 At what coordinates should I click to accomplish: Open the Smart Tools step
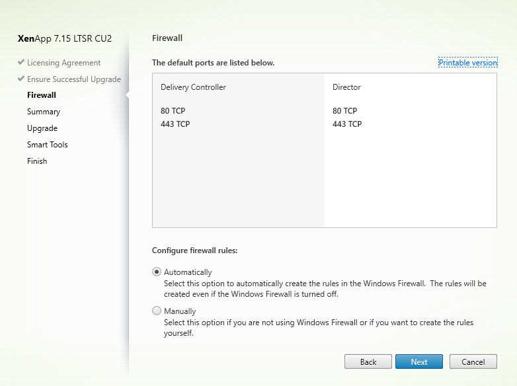click(48, 145)
